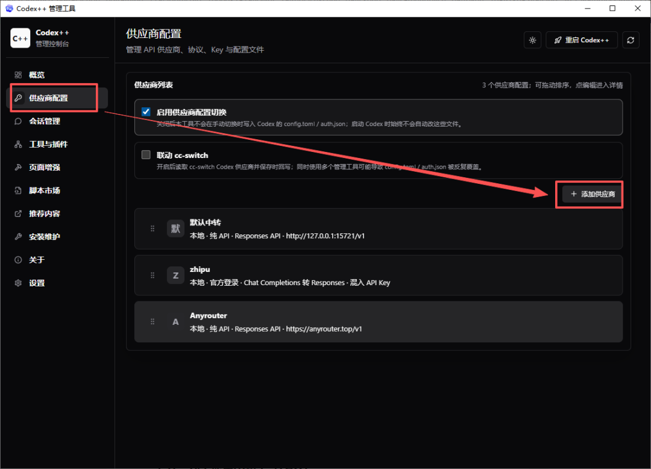Screen dimensions: 651x469
Task: Click drag handle of Anyrouter row
Action: (x=153, y=322)
